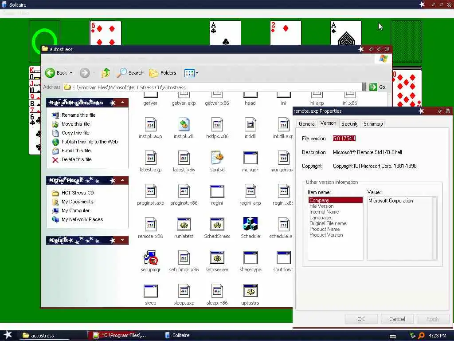Screen dimensions: 454x341
Task: Open Views dropdown arrow in toolbar
Action: pyautogui.click(x=197, y=73)
